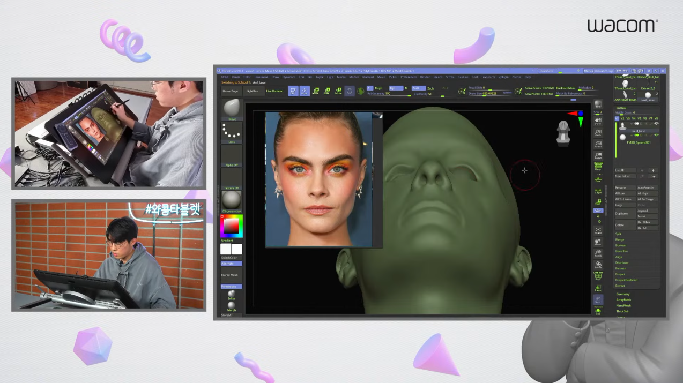Click the BPR render icon on right shelf

tap(598, 104)
